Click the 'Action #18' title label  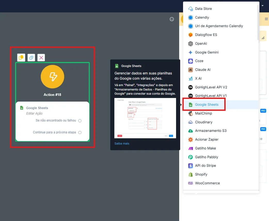click(x=52, y=95)
